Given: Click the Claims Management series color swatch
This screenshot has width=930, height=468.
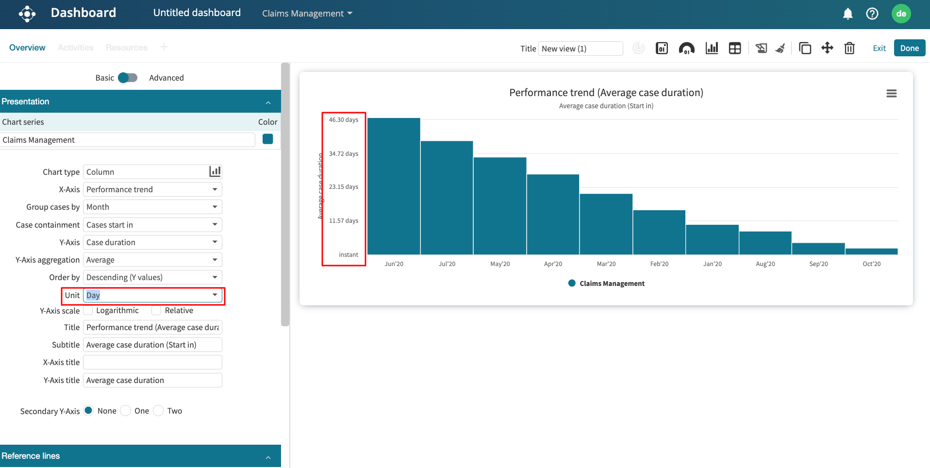Looking at the screenshot, I should [x=267, y=139].
